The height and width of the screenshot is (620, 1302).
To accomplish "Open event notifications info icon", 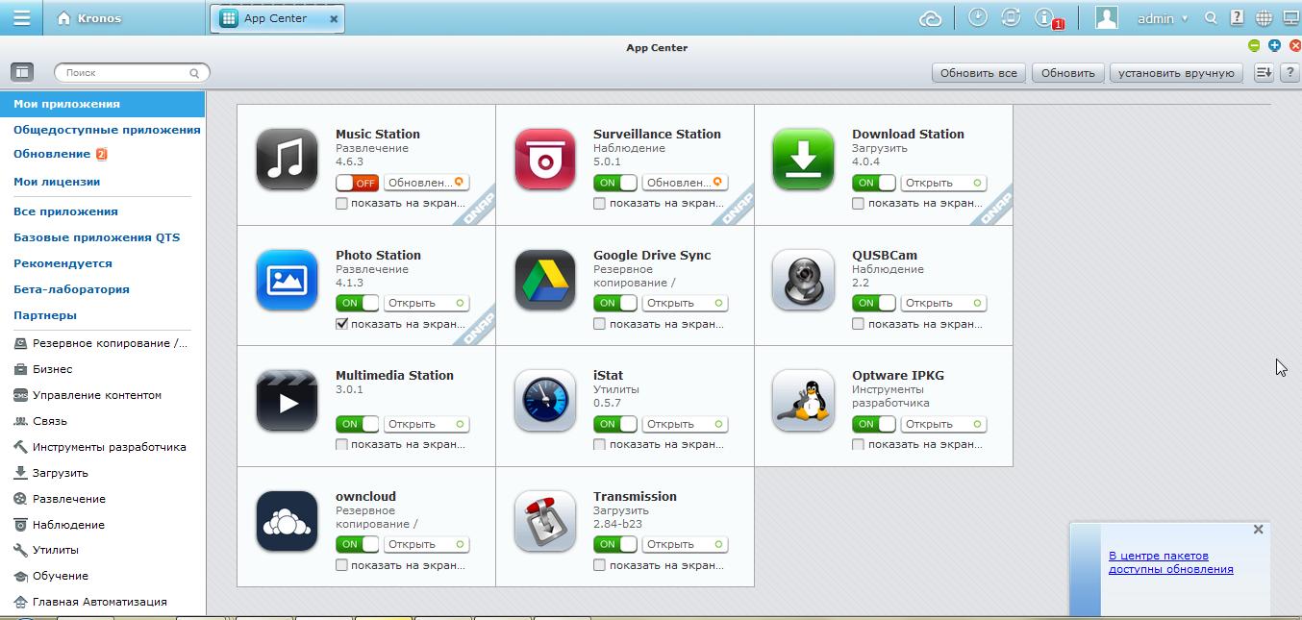I will pyautogui.click(x=1044, y=17).
